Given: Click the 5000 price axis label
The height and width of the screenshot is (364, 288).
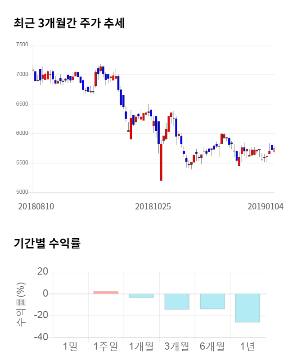Looking at the screenshot, I should (x=22, y=192).
